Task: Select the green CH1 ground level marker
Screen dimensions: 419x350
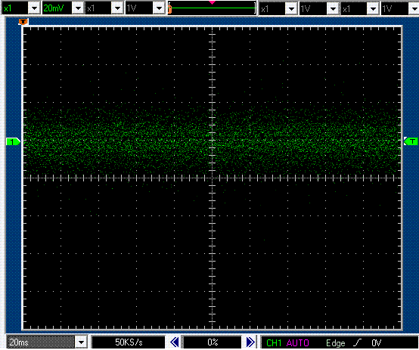Action: pyautogui.click(x=13, y=141)
